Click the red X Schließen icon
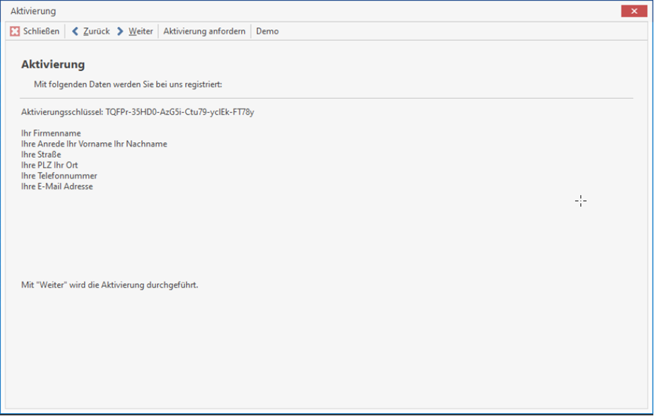This screenshot has width=656, height=416. coord(15,31)
